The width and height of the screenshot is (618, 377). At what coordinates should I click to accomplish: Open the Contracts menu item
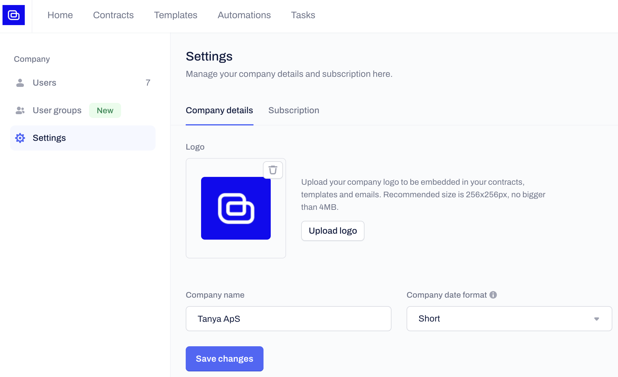click(113, 15)
